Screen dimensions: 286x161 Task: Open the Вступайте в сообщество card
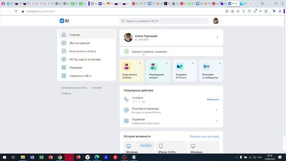pyautogui.click(x=211, y=71)
